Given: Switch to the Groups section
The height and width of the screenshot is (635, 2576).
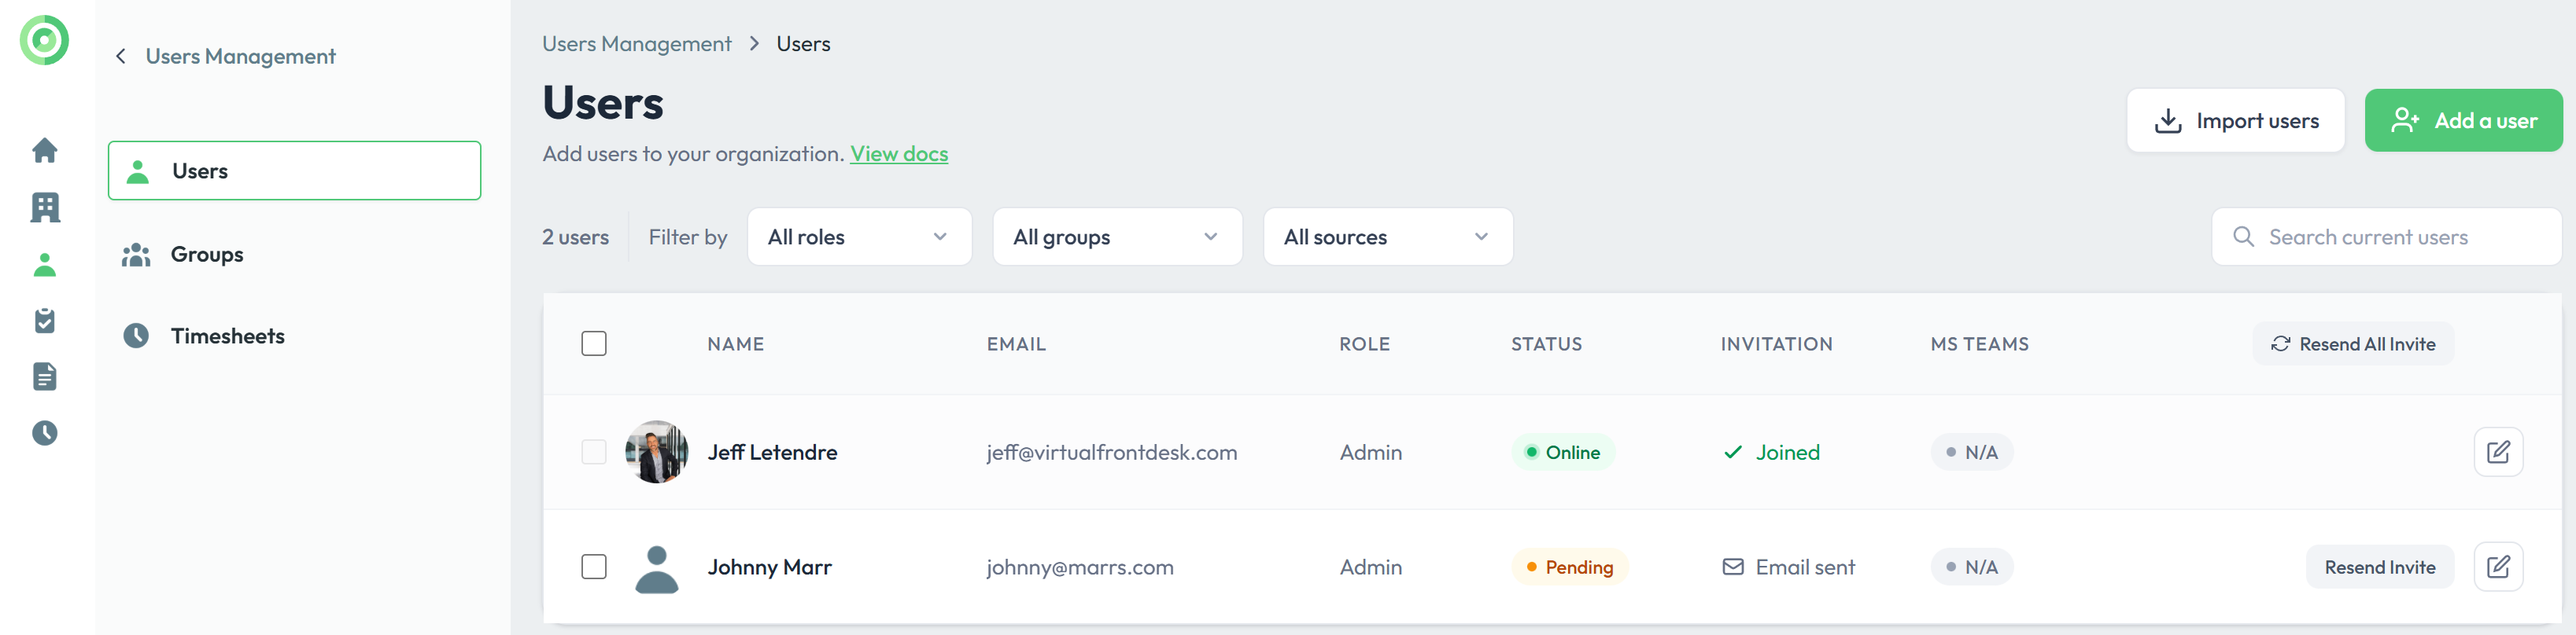Looking at the screenshot, I should [x=207, y=255].
